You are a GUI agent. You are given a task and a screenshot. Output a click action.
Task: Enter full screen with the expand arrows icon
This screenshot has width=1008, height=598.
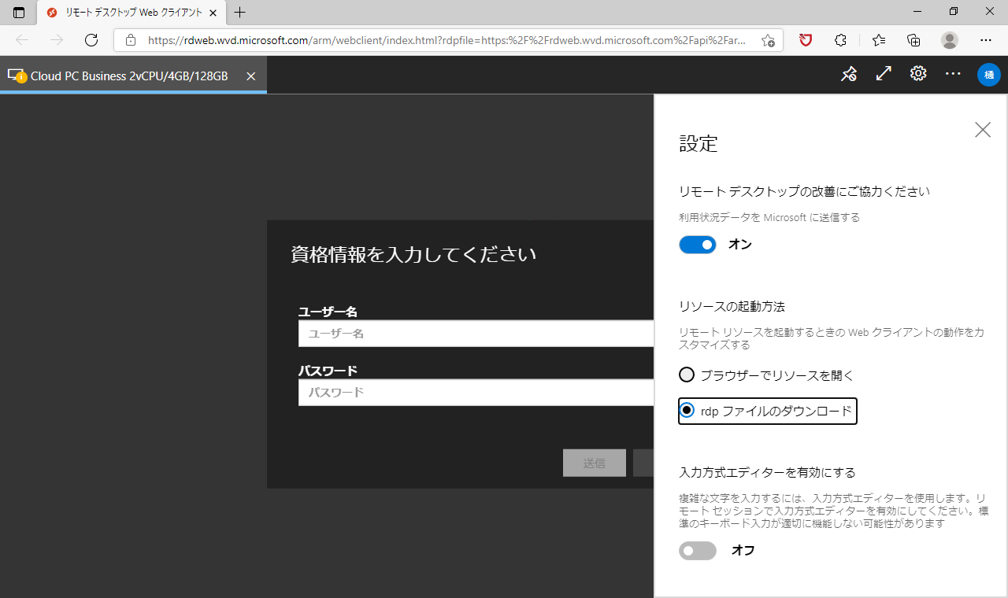point(884,74)
